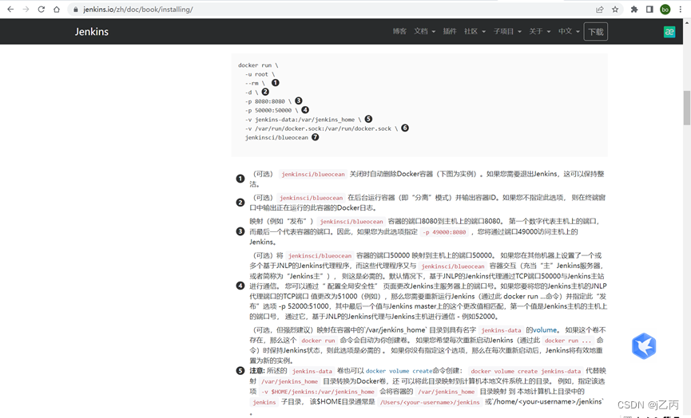Image resolution: width=691 pixels, height=418 pixels.
Task: Click the vertical page scrollbar thumb
Action: 686,108
